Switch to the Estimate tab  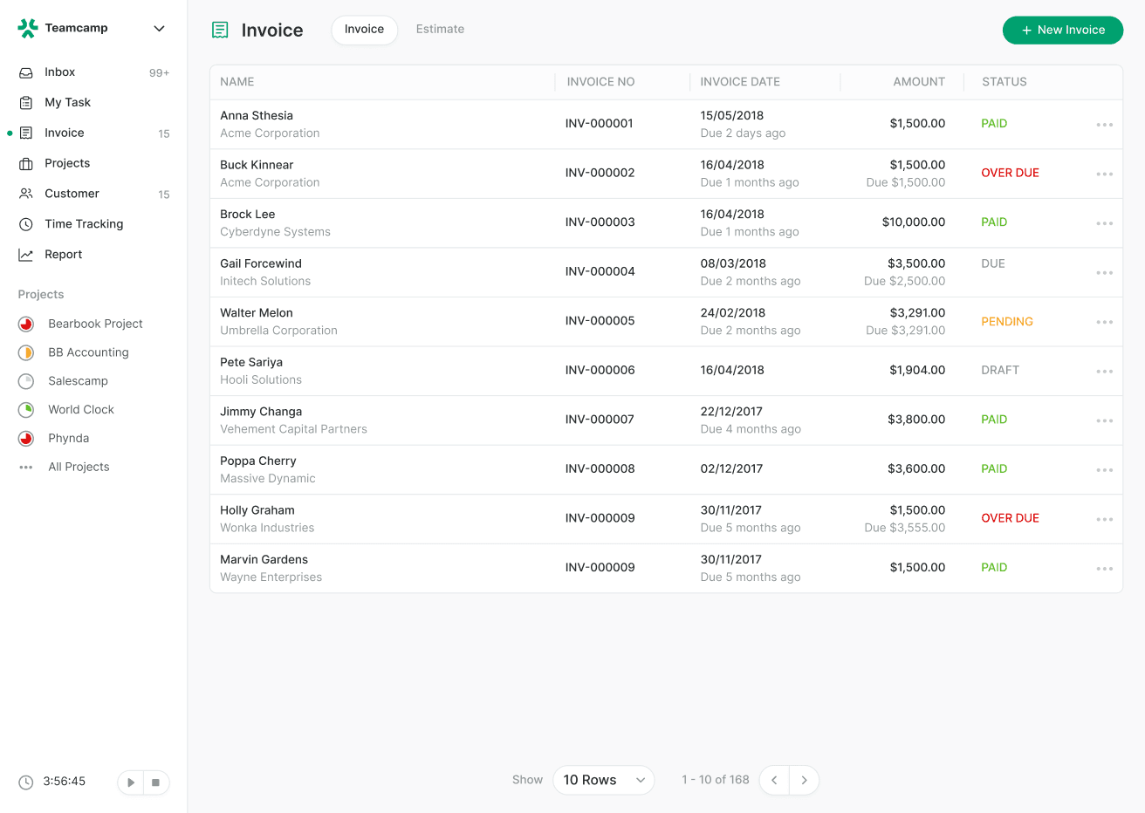(x=440, y=29)
